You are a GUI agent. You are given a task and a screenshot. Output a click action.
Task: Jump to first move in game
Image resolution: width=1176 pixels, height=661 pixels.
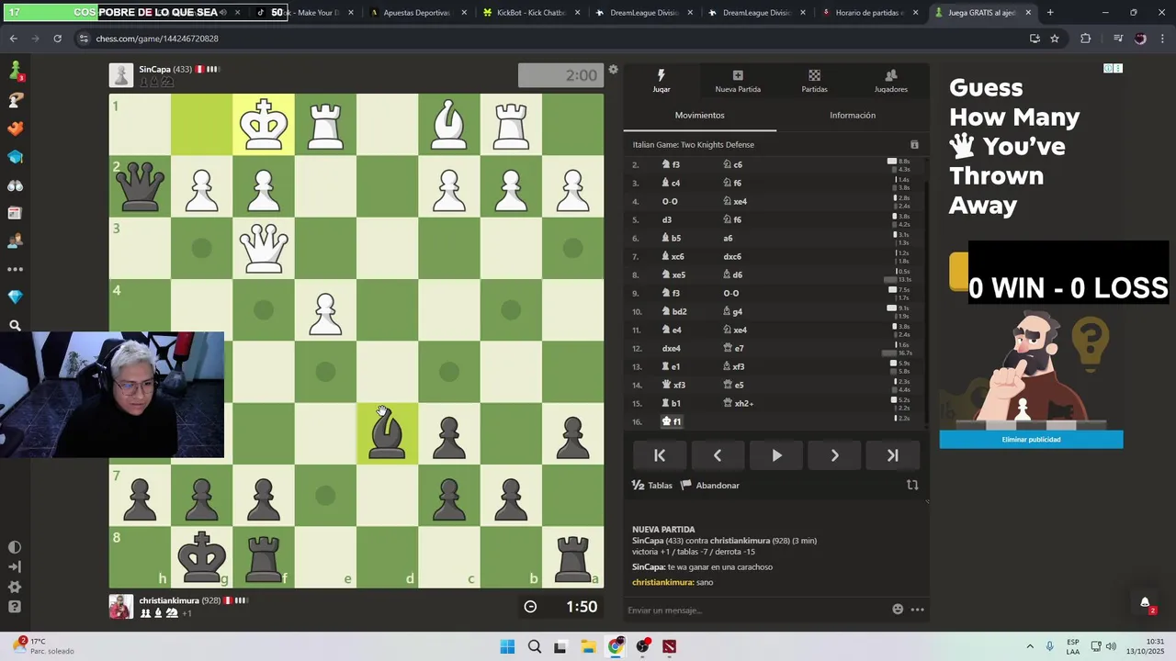tap(660, 455)
